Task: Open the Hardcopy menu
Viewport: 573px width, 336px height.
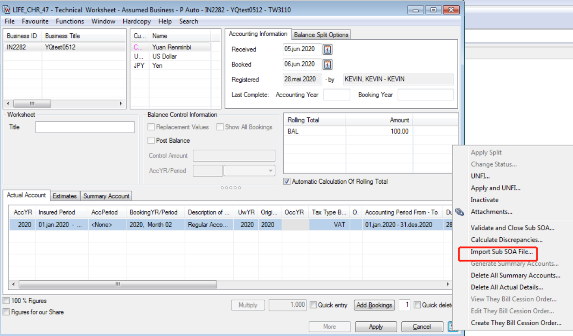Action: click(136, 21)
